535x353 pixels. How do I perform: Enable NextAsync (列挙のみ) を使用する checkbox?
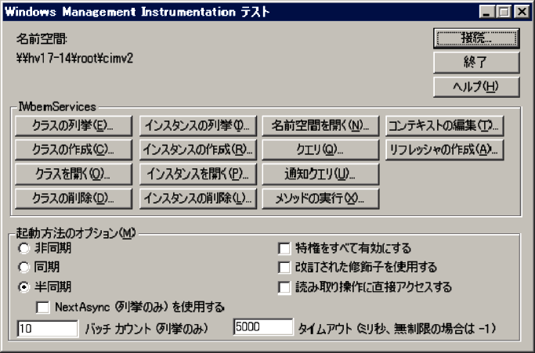(x=42, y=307)
